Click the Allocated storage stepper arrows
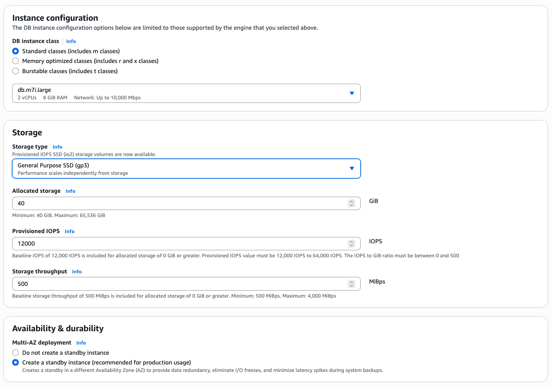The height and width of the screenshot is (386, 552). [x=351, y=203]
